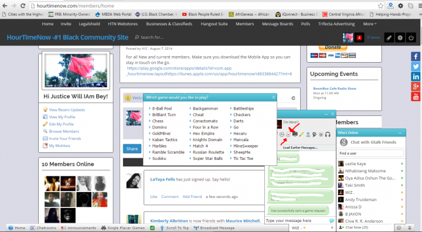This screenshot has width=422, height=232.
Task: Click the browser reload button
Action: click(23, 6)
